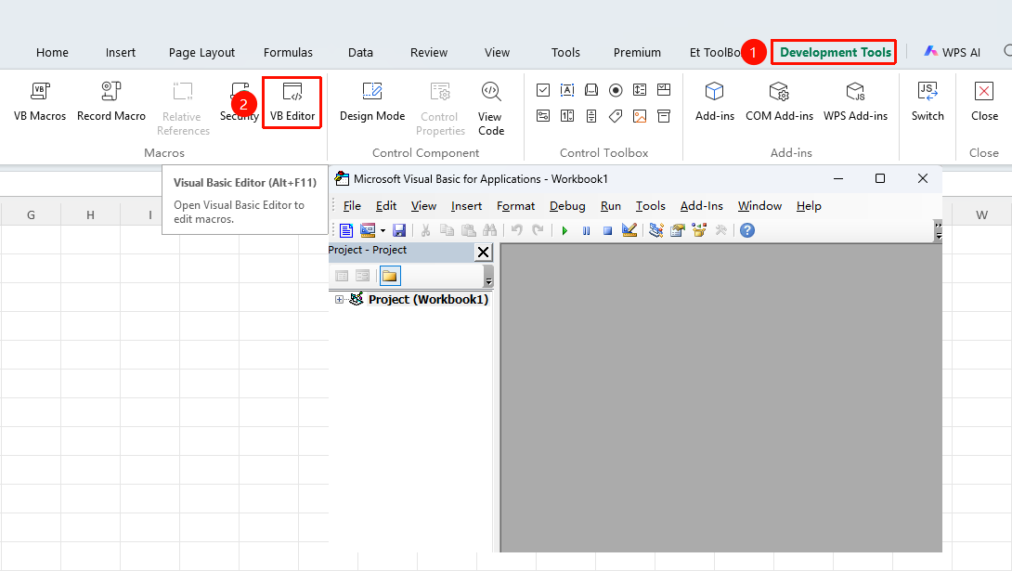Viewport: 1012px width, 571px height.
Task: Select the Development Tools tab
Action: click(836, 52)
